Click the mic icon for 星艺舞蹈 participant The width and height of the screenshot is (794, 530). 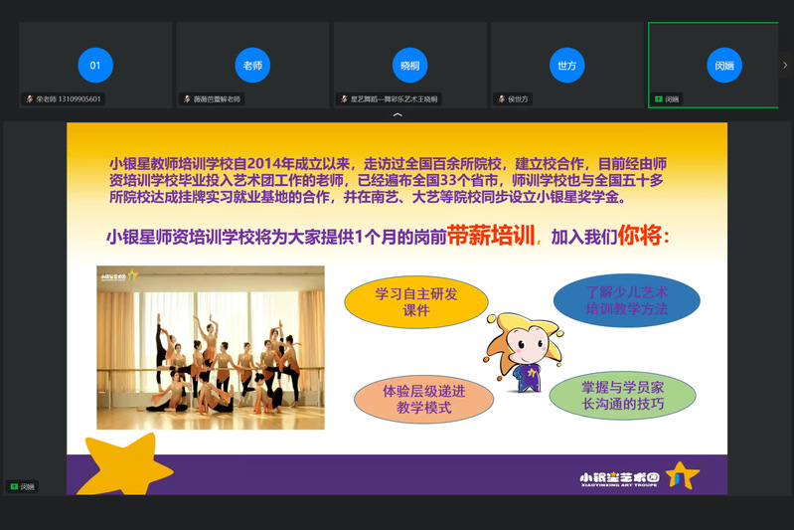point(344,99)
